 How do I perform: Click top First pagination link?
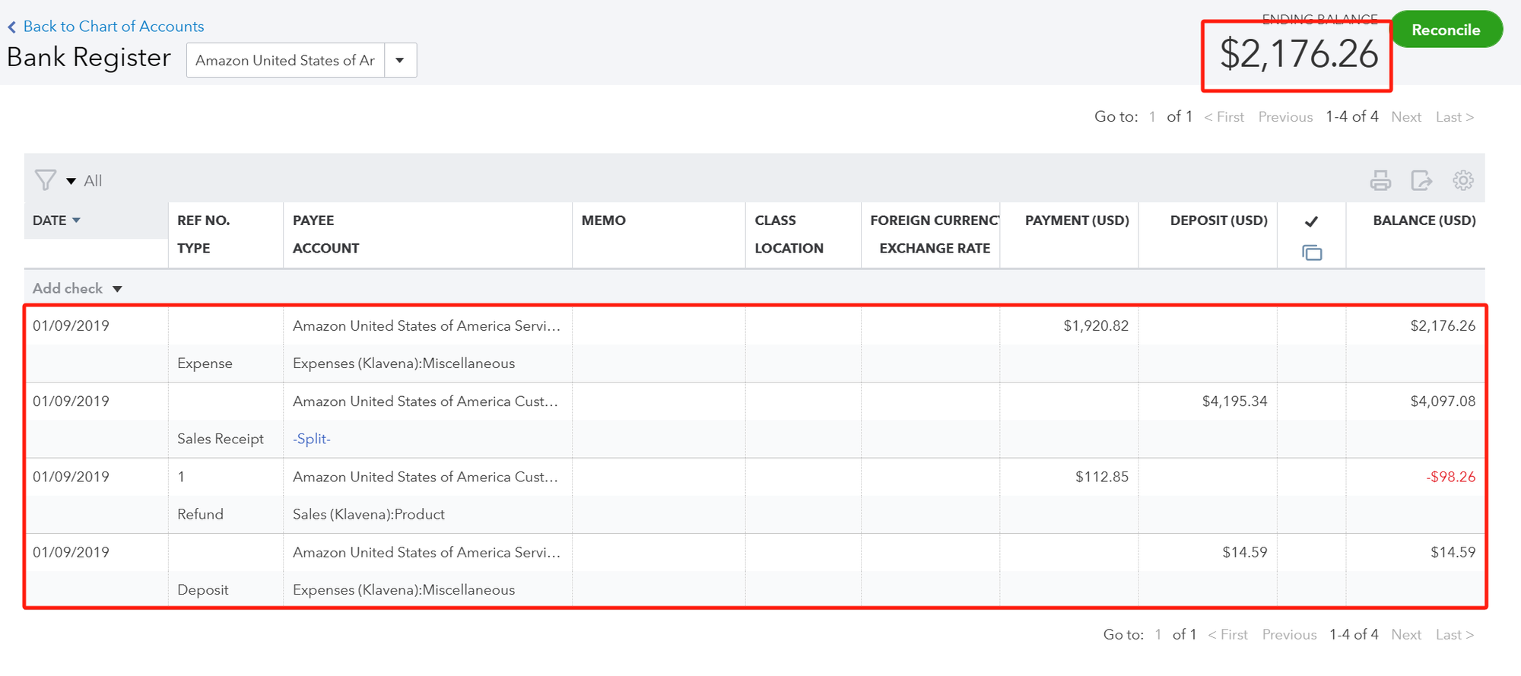(x=1224, y=117)
